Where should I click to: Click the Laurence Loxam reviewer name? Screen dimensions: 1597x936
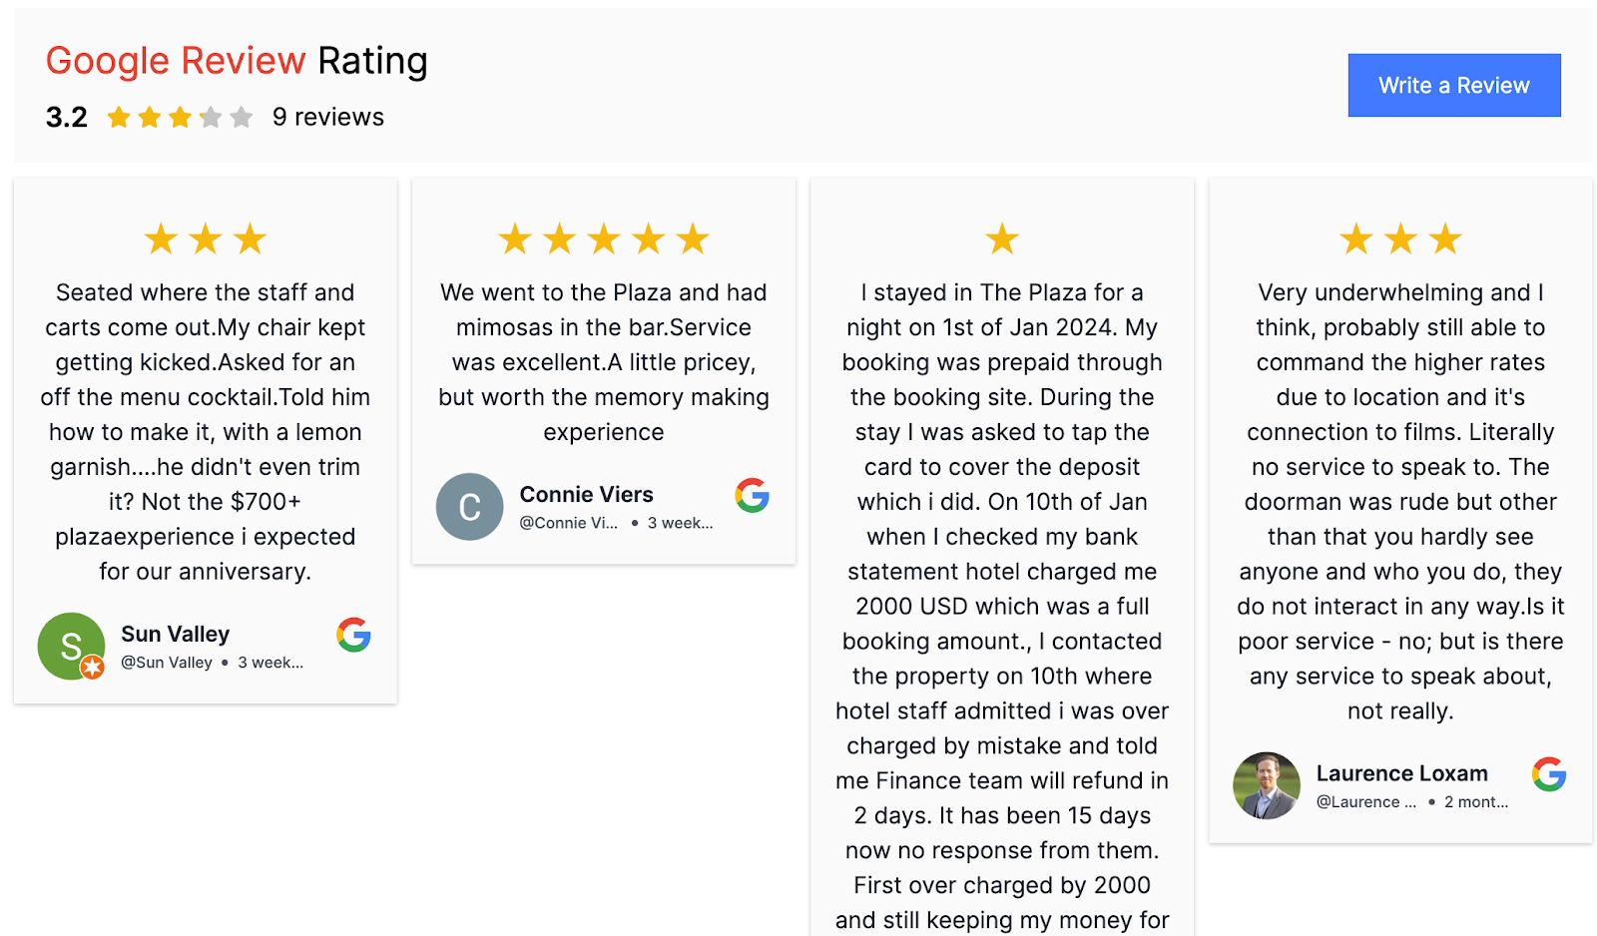pos(1401,773)
